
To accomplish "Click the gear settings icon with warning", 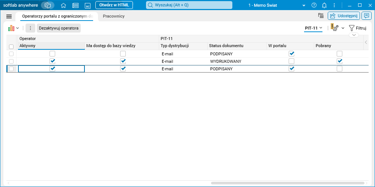I will [334, 28].
